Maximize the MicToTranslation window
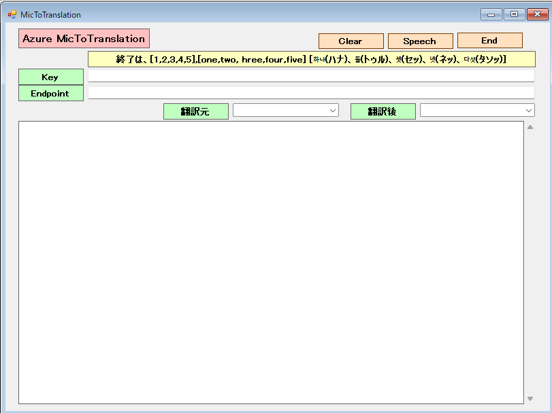Viewport: 552px width, 413px height. click(x=513, y=14)
